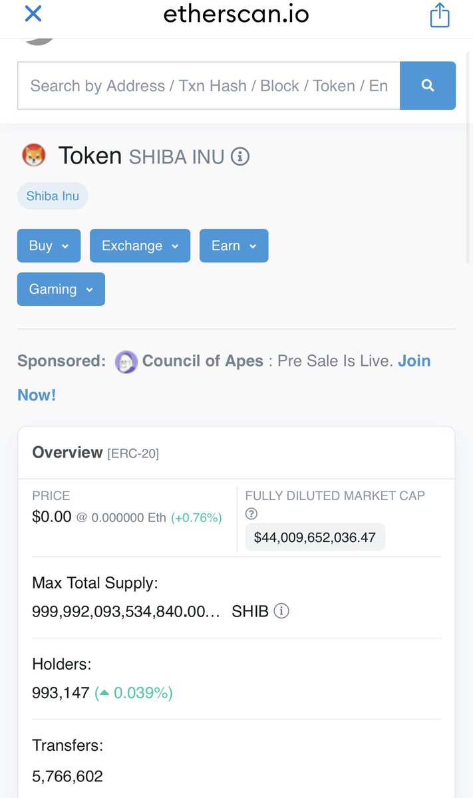Screen dimensions: 473x798
Task: Click the Overview heading
Action: [67, 452]
